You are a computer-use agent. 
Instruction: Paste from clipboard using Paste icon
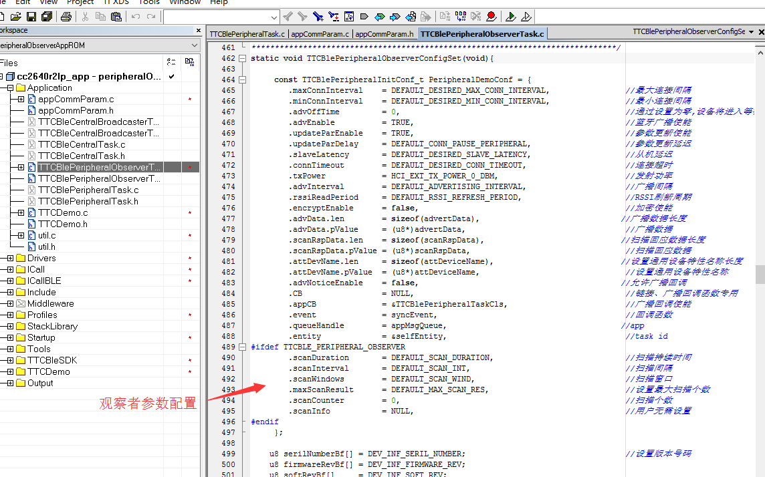[x=116, y=17]
